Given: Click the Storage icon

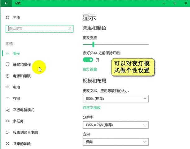Looking at the screenshot, I should (8, 98).
